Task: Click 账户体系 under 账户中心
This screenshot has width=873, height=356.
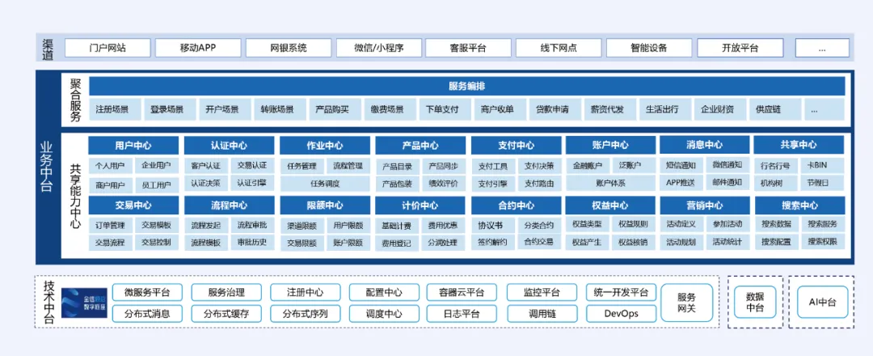Action: [x=610, y=183]
